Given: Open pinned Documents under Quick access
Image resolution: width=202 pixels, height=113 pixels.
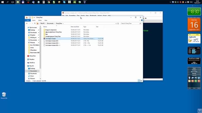Looking at the screenshot, I should pyautogui.click(x=33, y=40).
